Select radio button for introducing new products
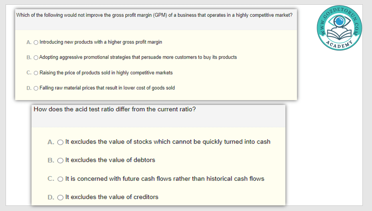The image size is (372, 211). [x=36, y=42]
